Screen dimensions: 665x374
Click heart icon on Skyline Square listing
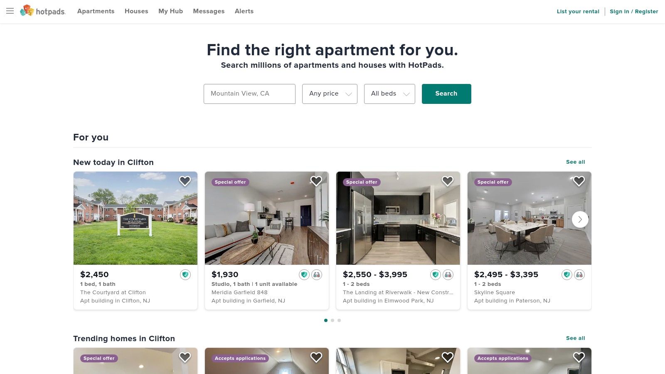coord(579,181)
